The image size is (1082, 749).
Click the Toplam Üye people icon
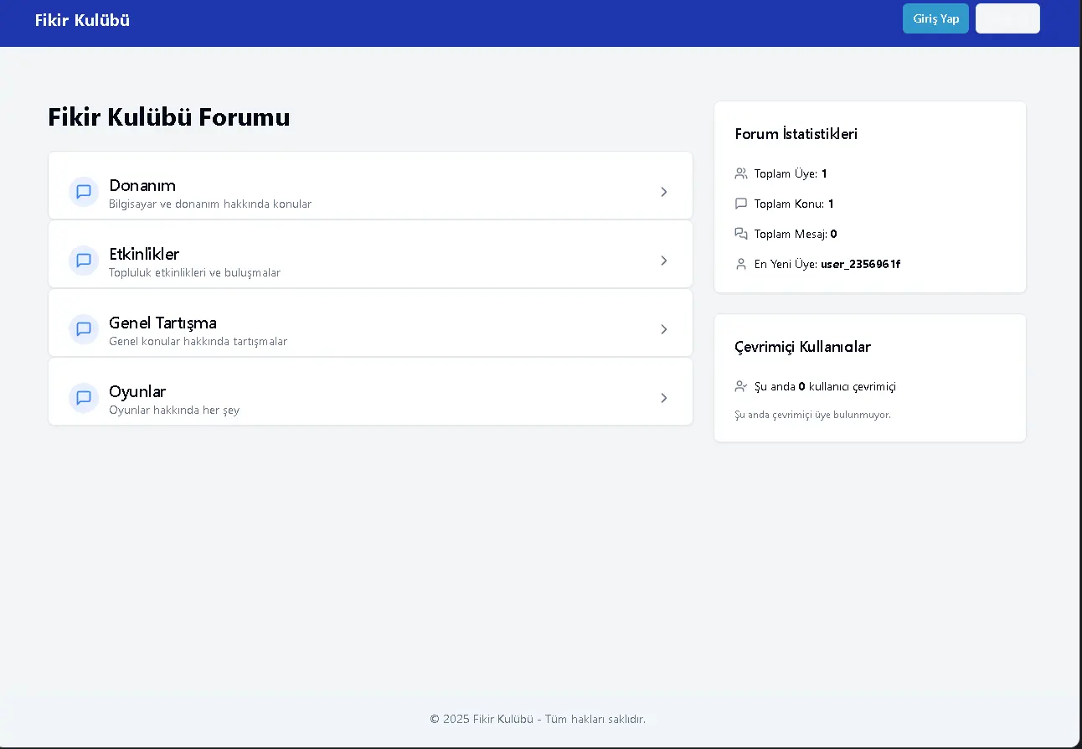pyautogui.click(x=740, y=173)
